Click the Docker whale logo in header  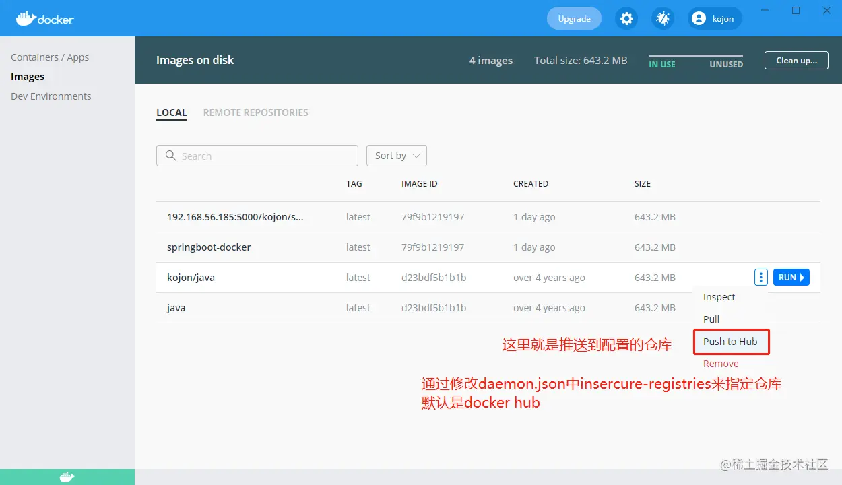click(x=45, y=18)
